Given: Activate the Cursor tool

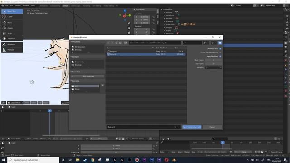Looking at the screenshot, I should tap(12, 17).
